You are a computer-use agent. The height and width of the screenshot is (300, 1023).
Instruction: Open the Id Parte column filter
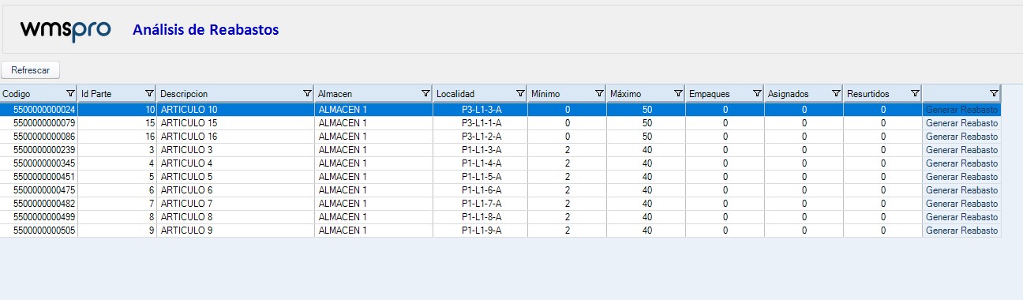click(149, 94)
